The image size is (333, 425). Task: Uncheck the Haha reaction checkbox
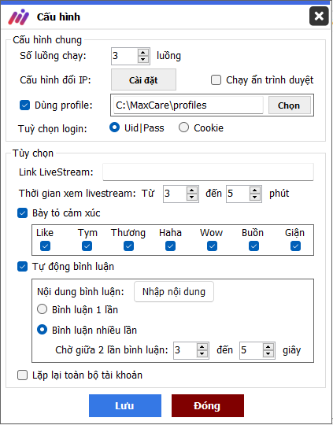[170, 246]
